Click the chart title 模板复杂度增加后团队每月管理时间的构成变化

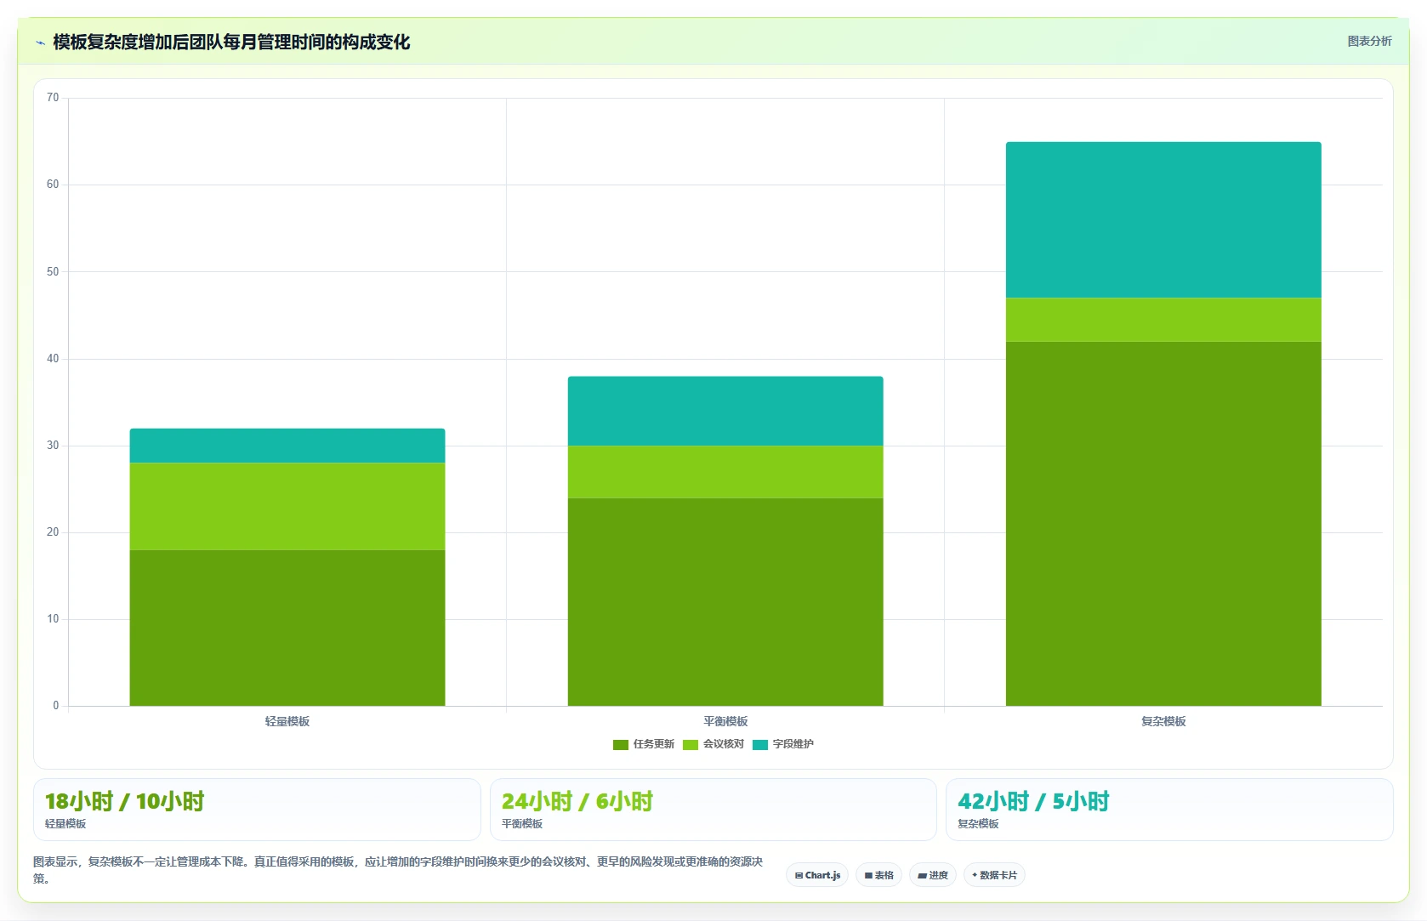(231, 42)
